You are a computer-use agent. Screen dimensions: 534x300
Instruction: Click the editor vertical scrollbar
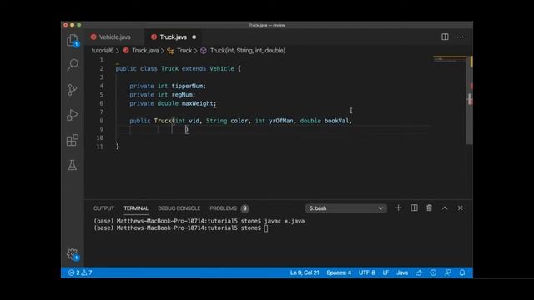[469, 100]
